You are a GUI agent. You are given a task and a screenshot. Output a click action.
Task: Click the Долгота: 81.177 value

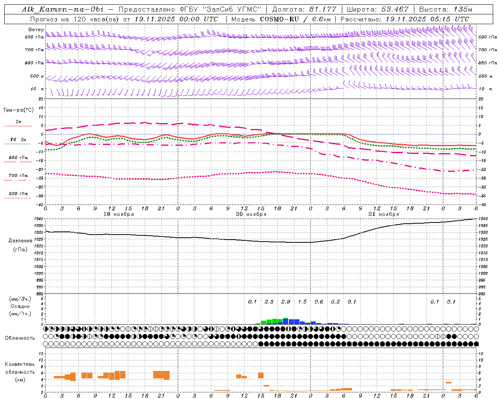304,9
